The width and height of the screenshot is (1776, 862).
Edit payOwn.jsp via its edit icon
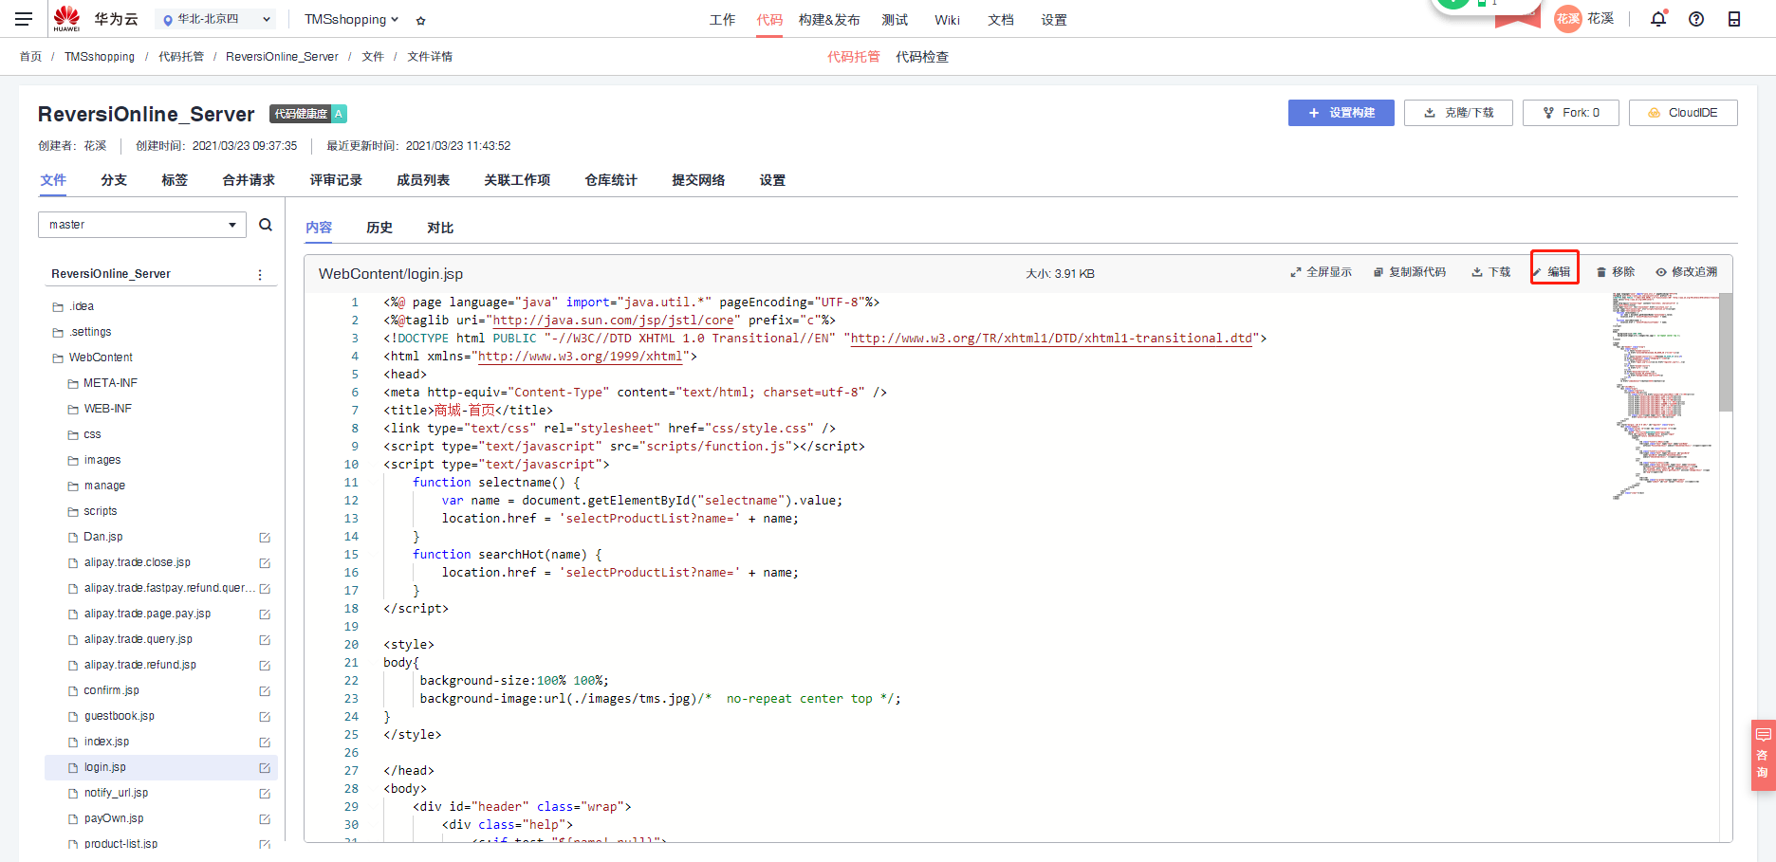click(x=265, y=819)
